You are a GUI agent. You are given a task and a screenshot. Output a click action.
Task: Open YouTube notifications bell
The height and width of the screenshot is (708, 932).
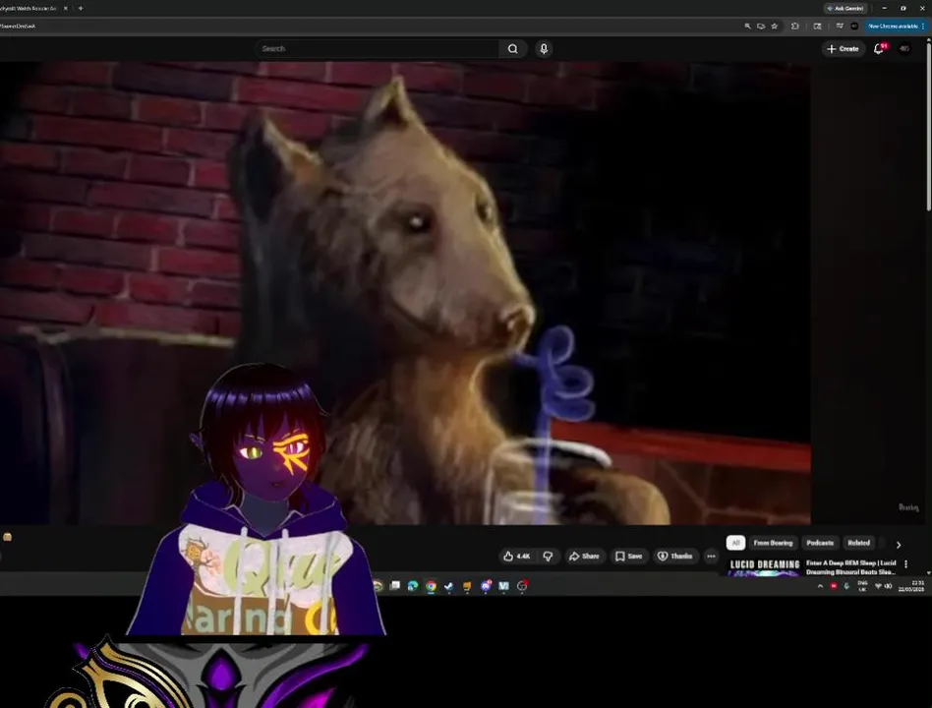(x=879, y=49)
